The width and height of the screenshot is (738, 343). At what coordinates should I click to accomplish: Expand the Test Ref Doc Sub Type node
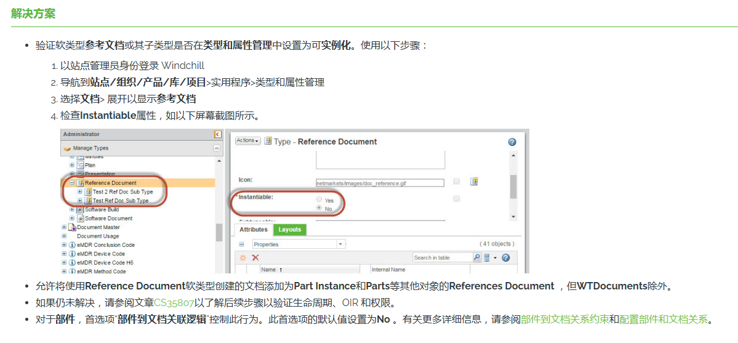[x=79, y=201]
